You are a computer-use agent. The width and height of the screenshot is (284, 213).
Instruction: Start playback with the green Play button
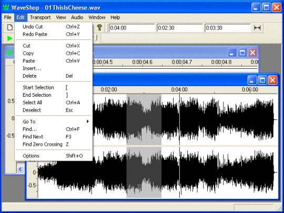point(9,38)
